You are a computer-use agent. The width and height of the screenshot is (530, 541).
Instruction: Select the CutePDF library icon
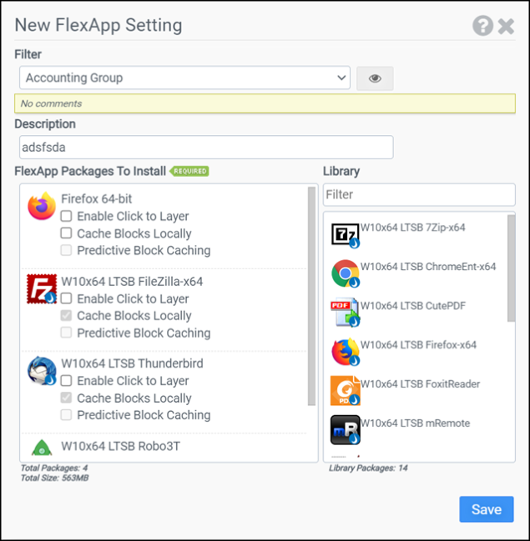[345, 313]
